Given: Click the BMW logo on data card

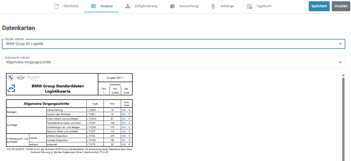Looking at the screenshot, I should pos(11,78).
